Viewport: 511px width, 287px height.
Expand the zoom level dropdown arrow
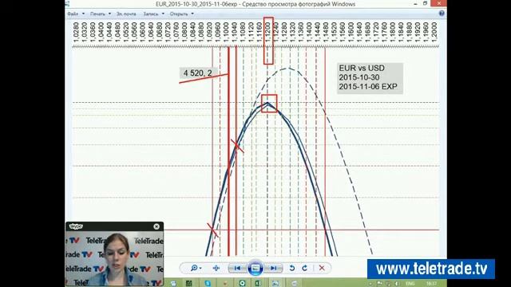point(200,269)
